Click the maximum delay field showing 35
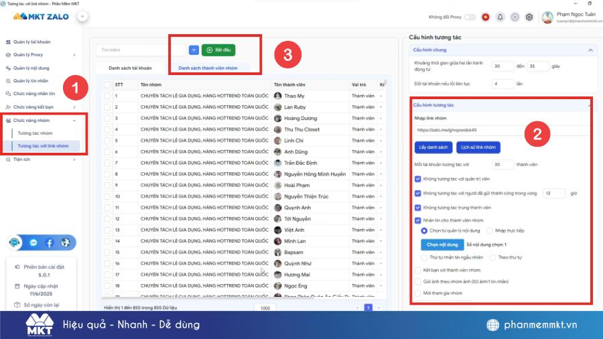 pyautogui.click(x=537, y=66)
